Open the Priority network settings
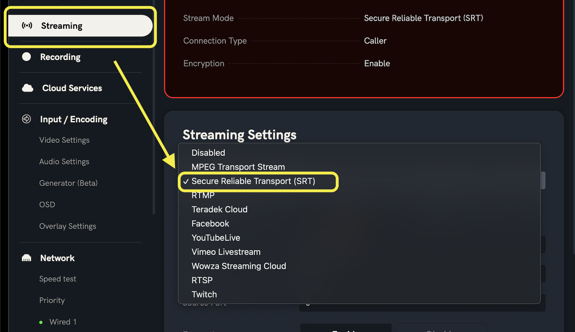The height and width of the screenshot is (332, 575). click(x=52, y=300)
